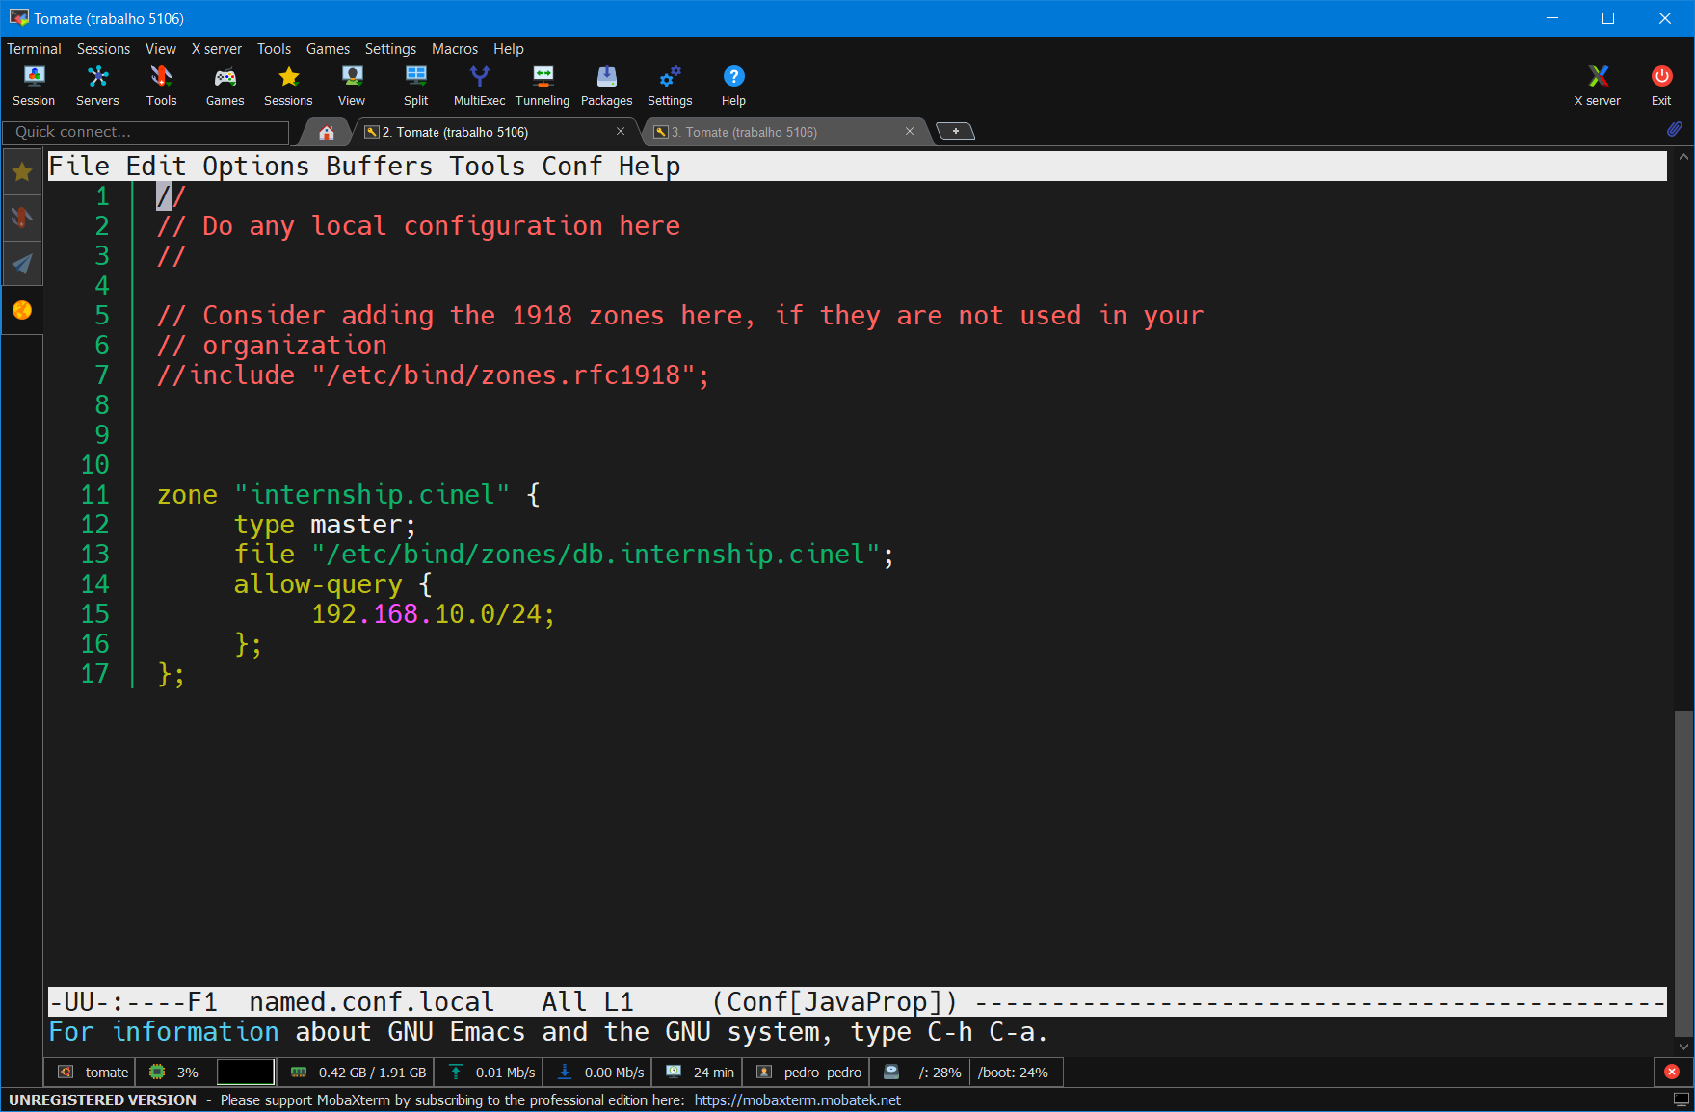The height and width of the screenshot is (1112, 1695).
Task: Open MobaXterm Settings from the toolbar
Action: 669,85
